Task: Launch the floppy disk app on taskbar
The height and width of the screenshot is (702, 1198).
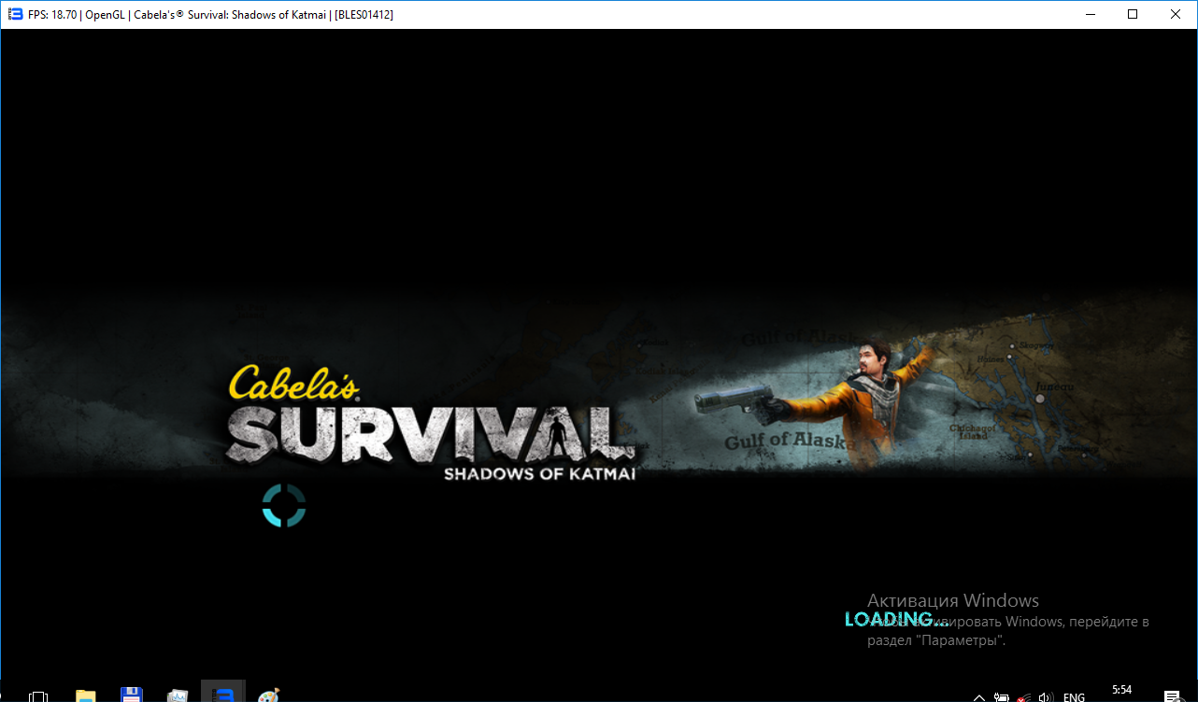Action: [x=131, y=695]
